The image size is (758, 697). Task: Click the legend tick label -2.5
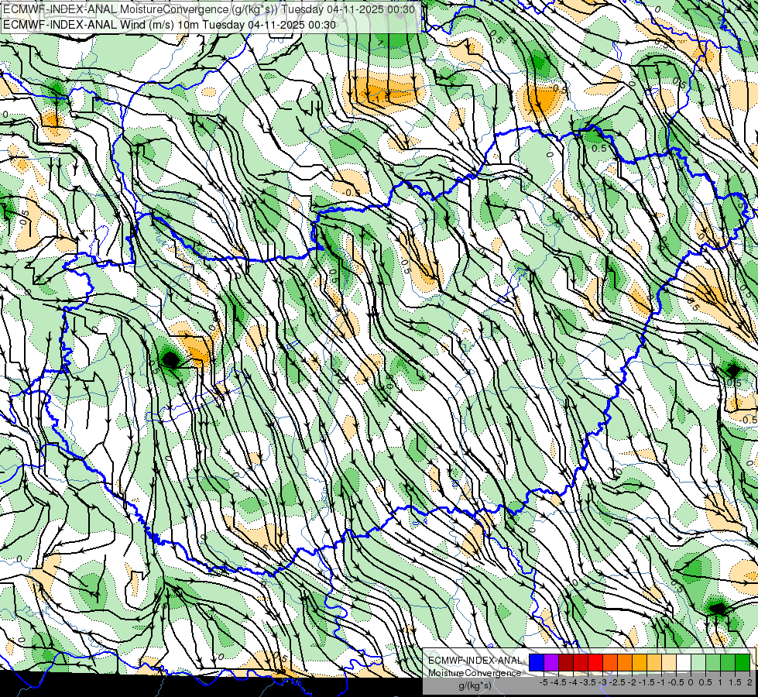[618, 682]
